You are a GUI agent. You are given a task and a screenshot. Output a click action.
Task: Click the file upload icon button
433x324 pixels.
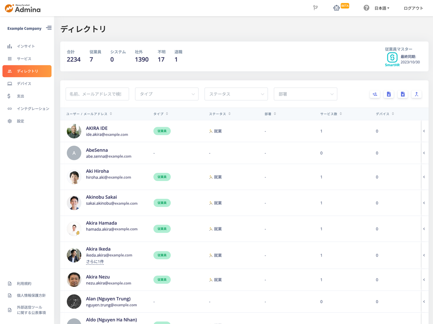(x=403, y=94)
